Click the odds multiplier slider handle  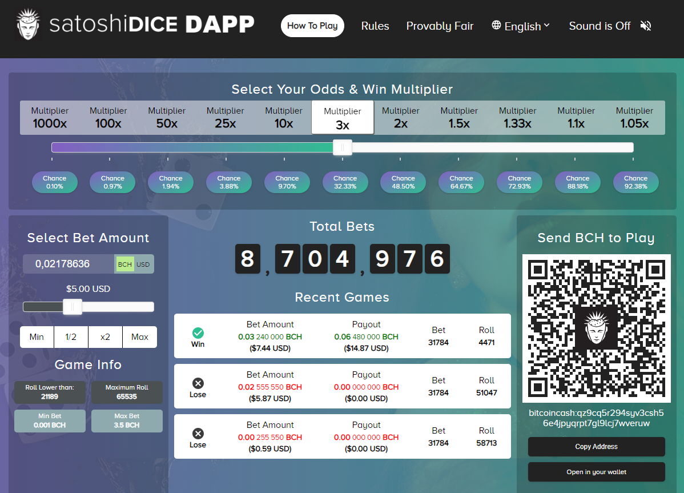click(x=343, y=147)
